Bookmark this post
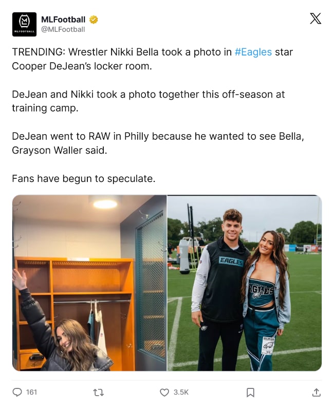The image size is (334, 410). coord(250,393)
